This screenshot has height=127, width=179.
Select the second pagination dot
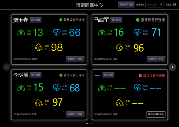(90, 123)
